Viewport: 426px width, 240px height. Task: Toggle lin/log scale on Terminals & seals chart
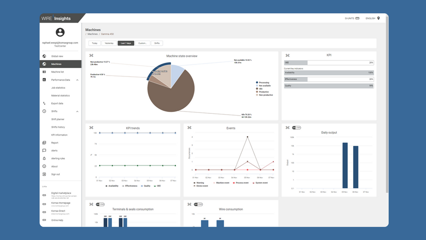(x=100, y=204)
